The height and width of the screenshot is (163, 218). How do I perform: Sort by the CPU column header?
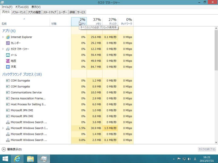pyautogui.click(x=79, y=22)
